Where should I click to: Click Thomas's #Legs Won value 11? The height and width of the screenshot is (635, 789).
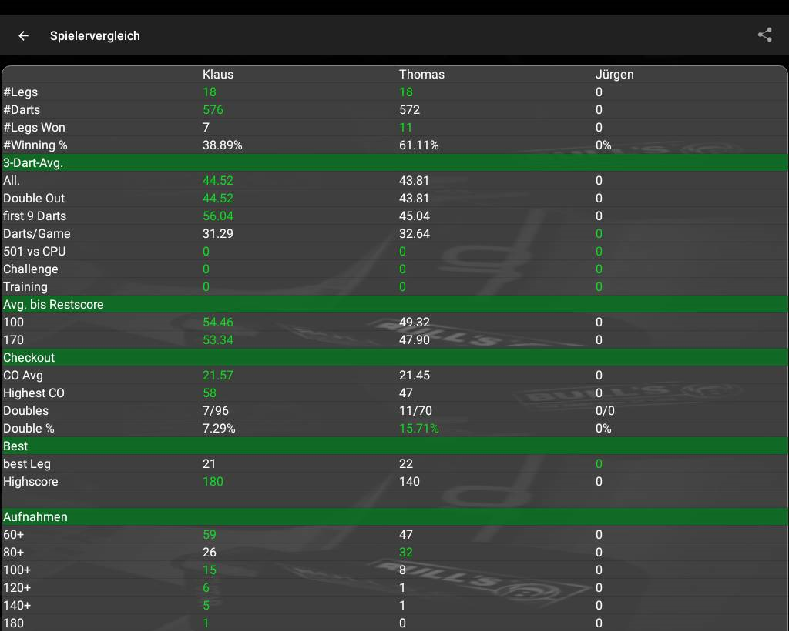click(405, 128)
